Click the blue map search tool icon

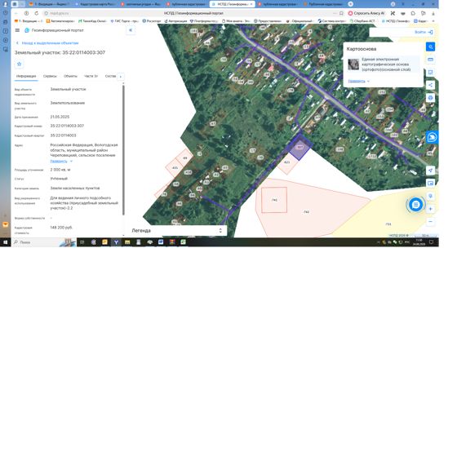click(431, 47)
